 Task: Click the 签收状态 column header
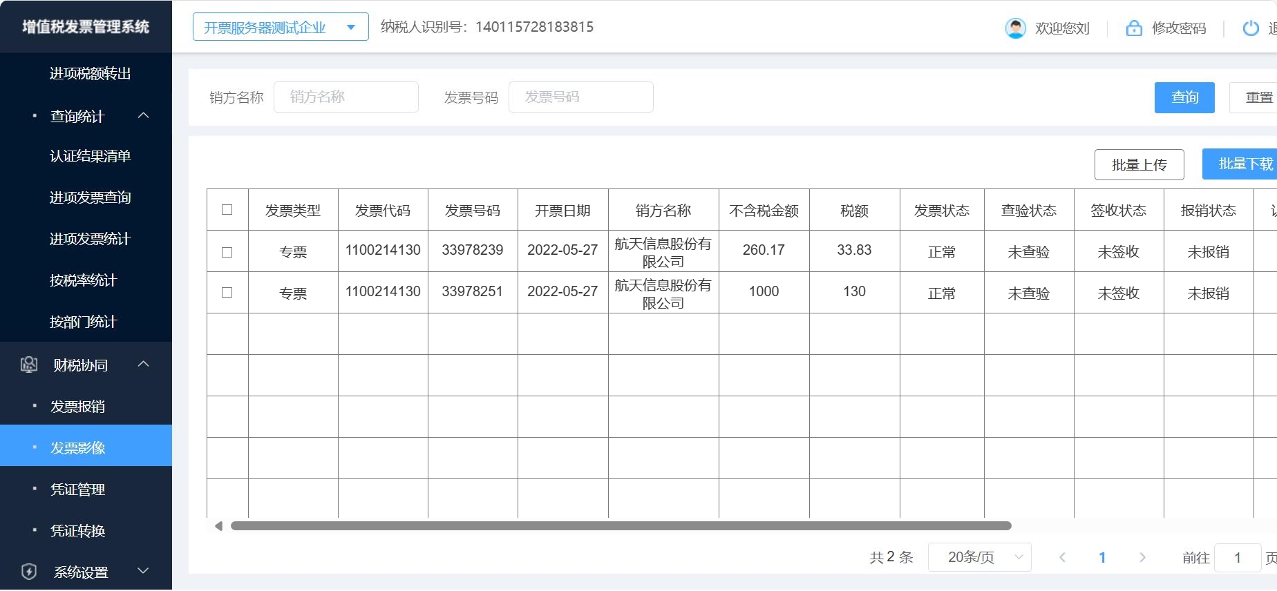click(x=1119, y=211)
